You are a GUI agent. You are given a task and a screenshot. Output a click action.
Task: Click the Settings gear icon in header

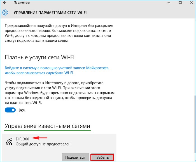click(x=5, y=13)
